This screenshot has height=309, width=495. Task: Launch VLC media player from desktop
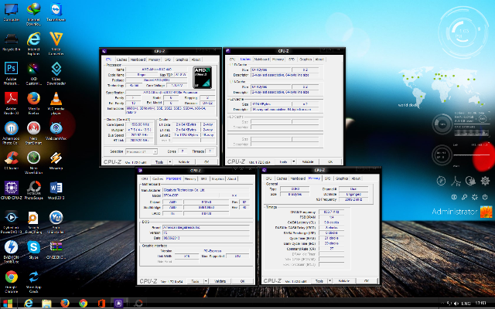pyautogui.click(x=56, y=103)
